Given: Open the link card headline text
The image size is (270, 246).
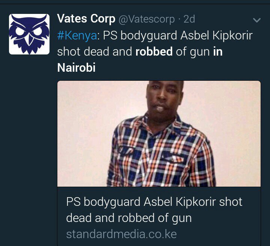Looking at the screenshot, I should 154,210.
